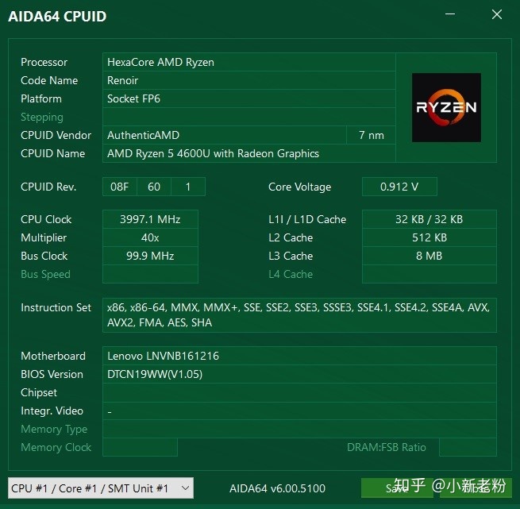Click the Ryzen logo image

tap(446, 107)
